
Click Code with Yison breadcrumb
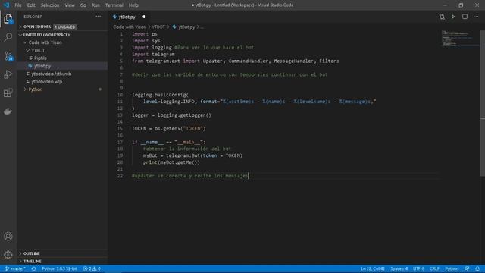click(130, 27)
